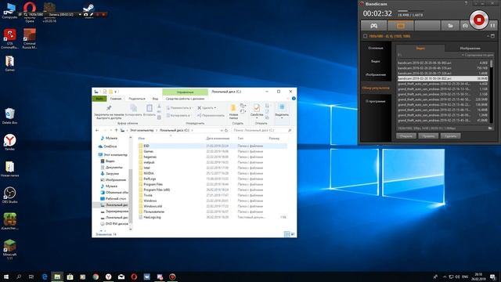Show hidden system tray icons chevron
The image size is (501, 282).
click(445, 277)
